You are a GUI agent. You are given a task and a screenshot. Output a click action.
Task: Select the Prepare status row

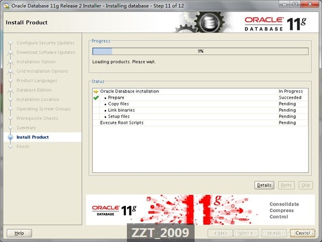pyautogui.click(x=201, y=97)
